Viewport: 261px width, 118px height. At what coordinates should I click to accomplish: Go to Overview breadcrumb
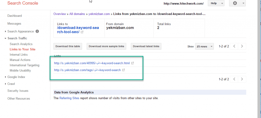60,14
